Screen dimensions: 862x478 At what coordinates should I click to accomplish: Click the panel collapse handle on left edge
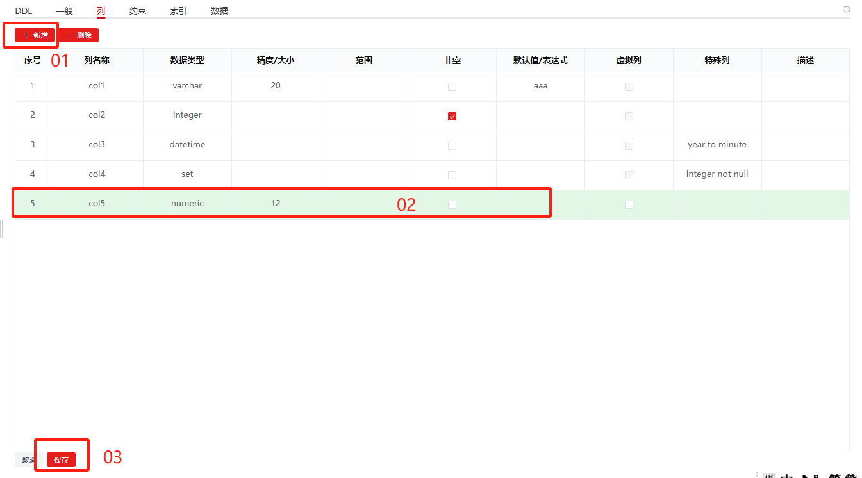point(2,228)
